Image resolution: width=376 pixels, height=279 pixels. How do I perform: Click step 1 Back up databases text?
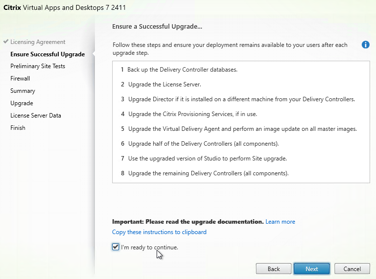[182, 70]
